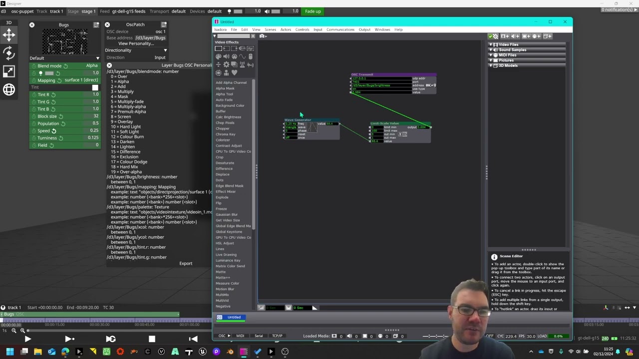Image resolution: width=639 pixels, height=359 pixels.
Task: Open the Isadora Output menu
Action: (x=364, y=30)
